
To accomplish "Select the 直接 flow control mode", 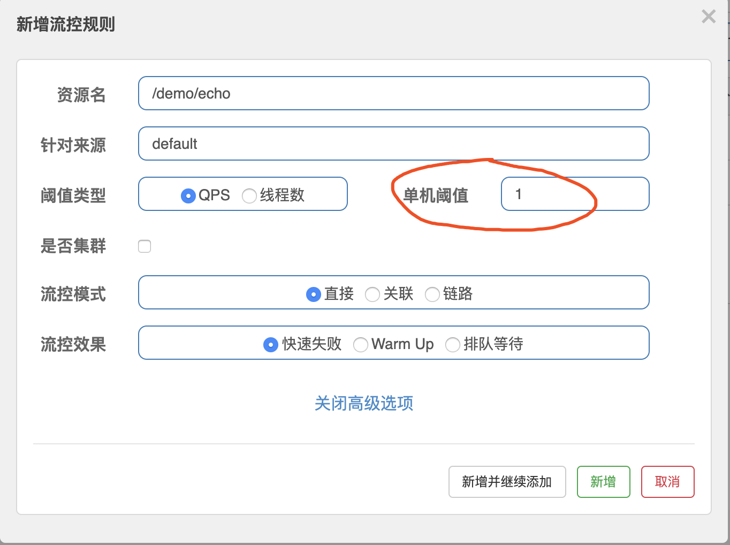I will click(314, 294).
